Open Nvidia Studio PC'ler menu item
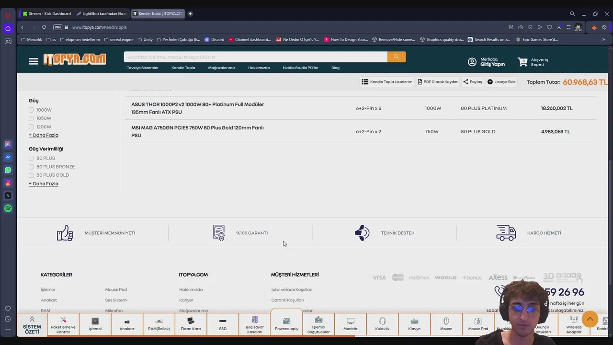Viewport: 613px width, 345px height. pyautogui.click(x=301, y=68)
